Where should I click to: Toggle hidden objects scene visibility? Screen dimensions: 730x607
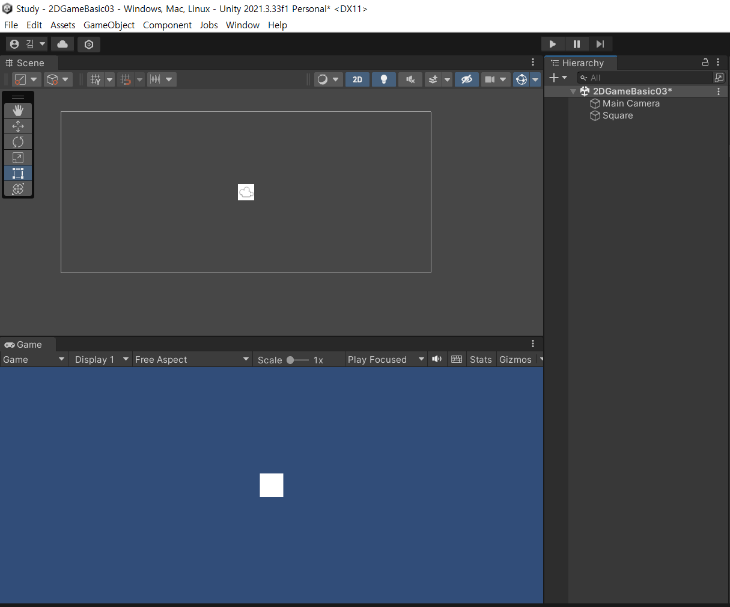coord(467,79)
